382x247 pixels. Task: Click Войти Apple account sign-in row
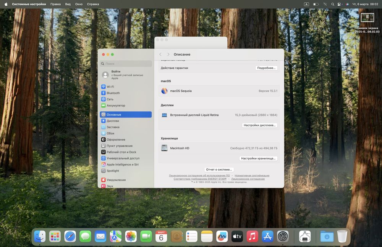126,75
